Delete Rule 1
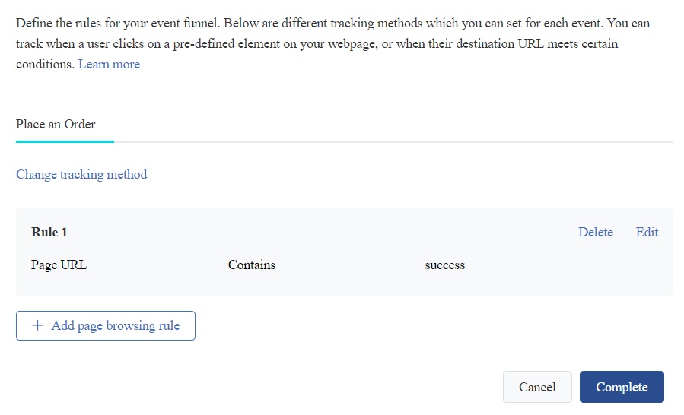 (x=596, y=232)
